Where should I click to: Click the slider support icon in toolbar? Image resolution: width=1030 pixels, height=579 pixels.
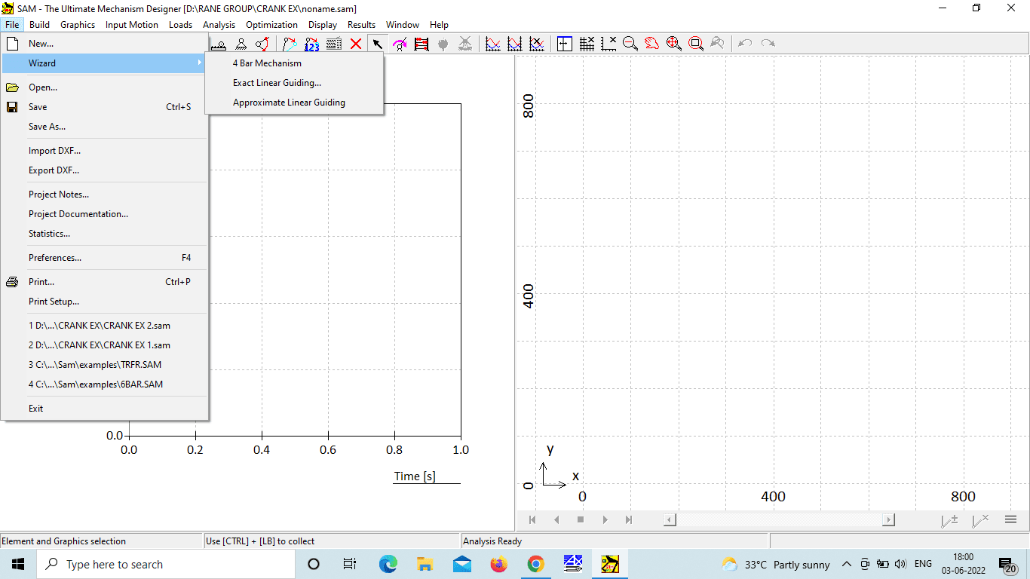click(219, 44)
